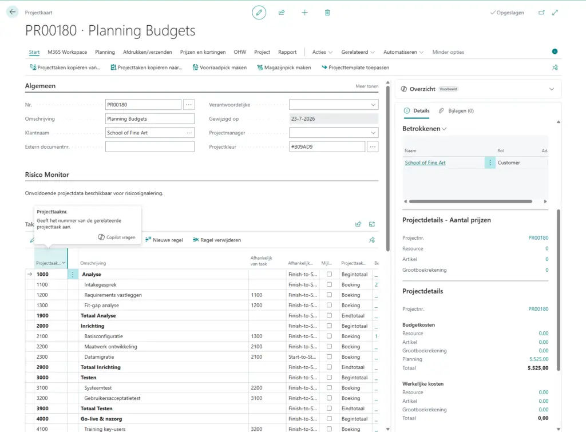Expand the Automatiseren menu
The height and width of the screenshot is (432, 586).
tap(403, 52)
